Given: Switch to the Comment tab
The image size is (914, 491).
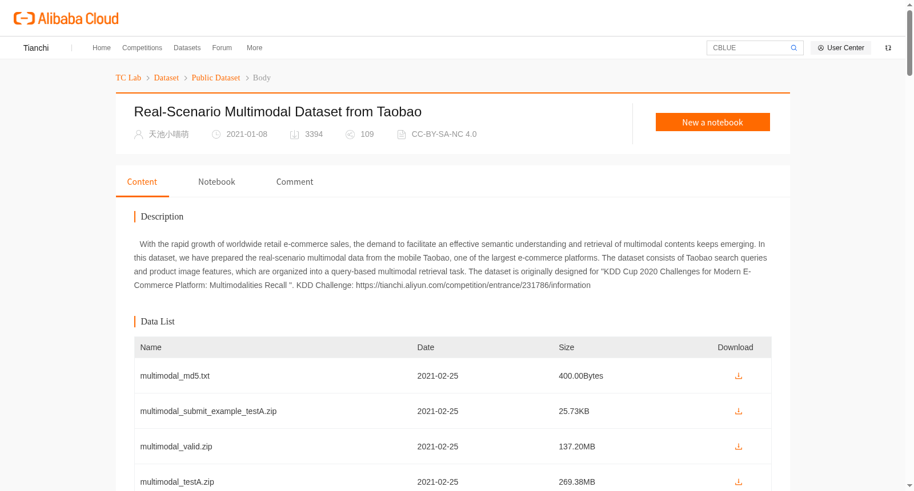Looking at the screenshot, I should click(295, 182).
